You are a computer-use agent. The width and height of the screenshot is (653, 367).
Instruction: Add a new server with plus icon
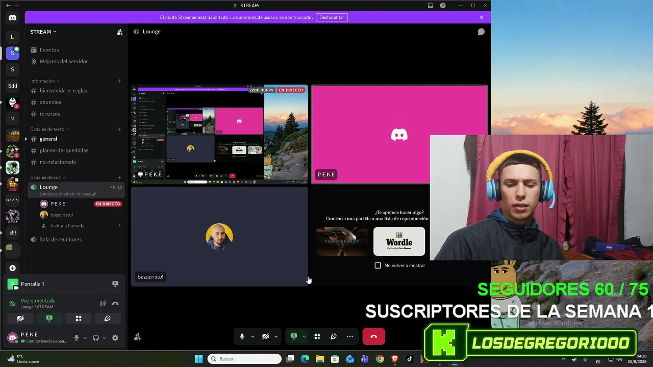tap(12, 268)
